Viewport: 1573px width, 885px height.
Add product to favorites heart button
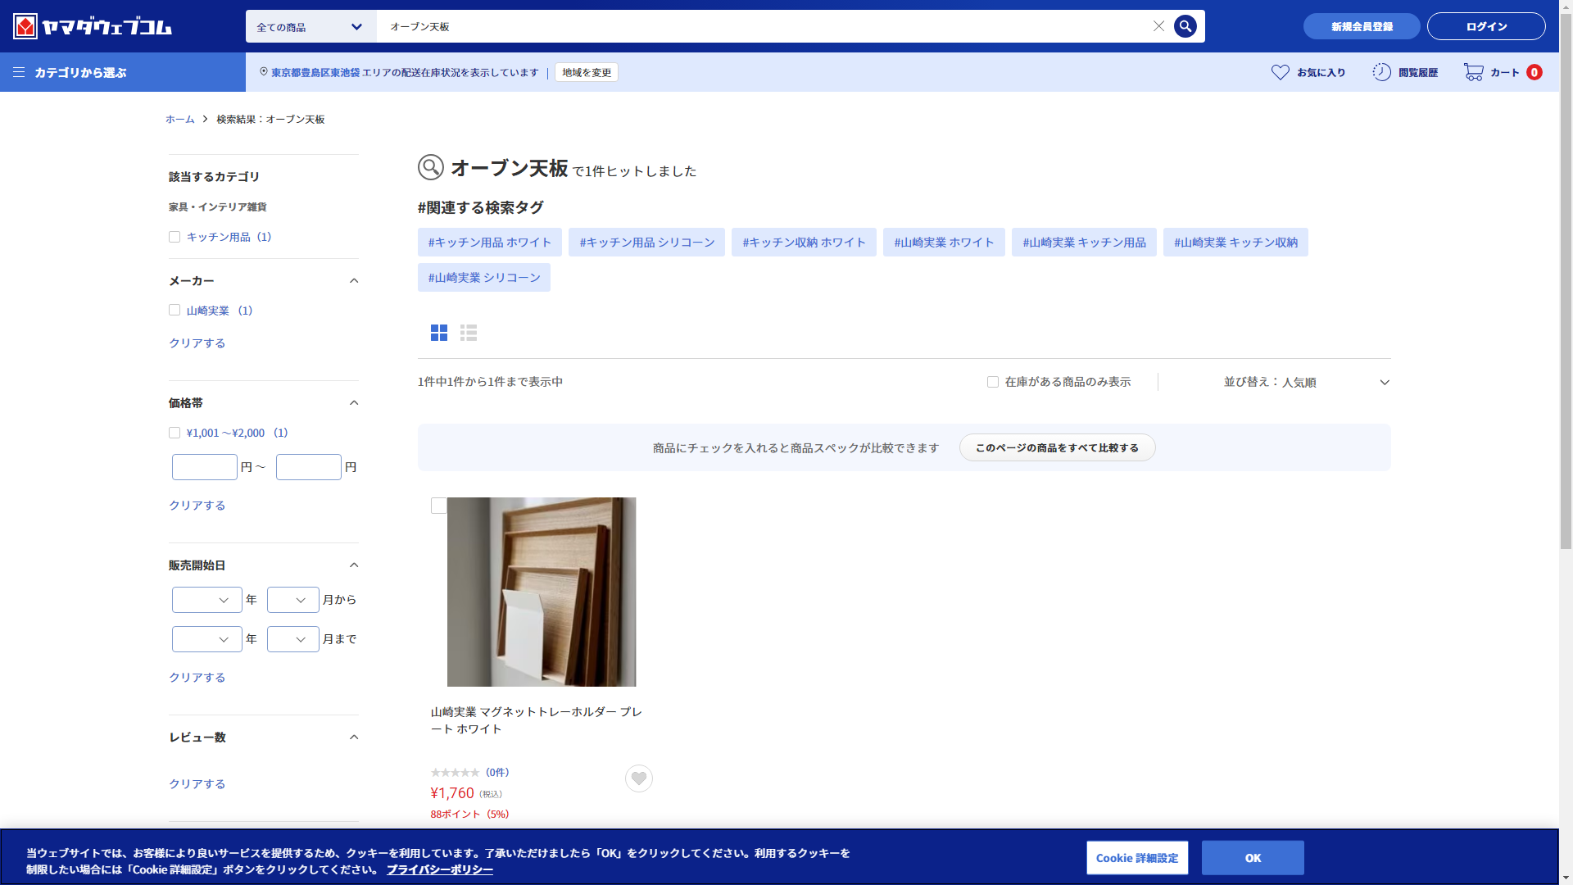tap(639, 778)
